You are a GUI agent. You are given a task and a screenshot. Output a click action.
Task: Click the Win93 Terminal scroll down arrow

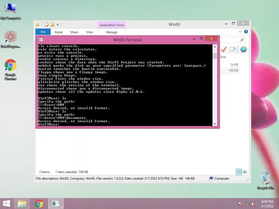[x=215, y=124]
